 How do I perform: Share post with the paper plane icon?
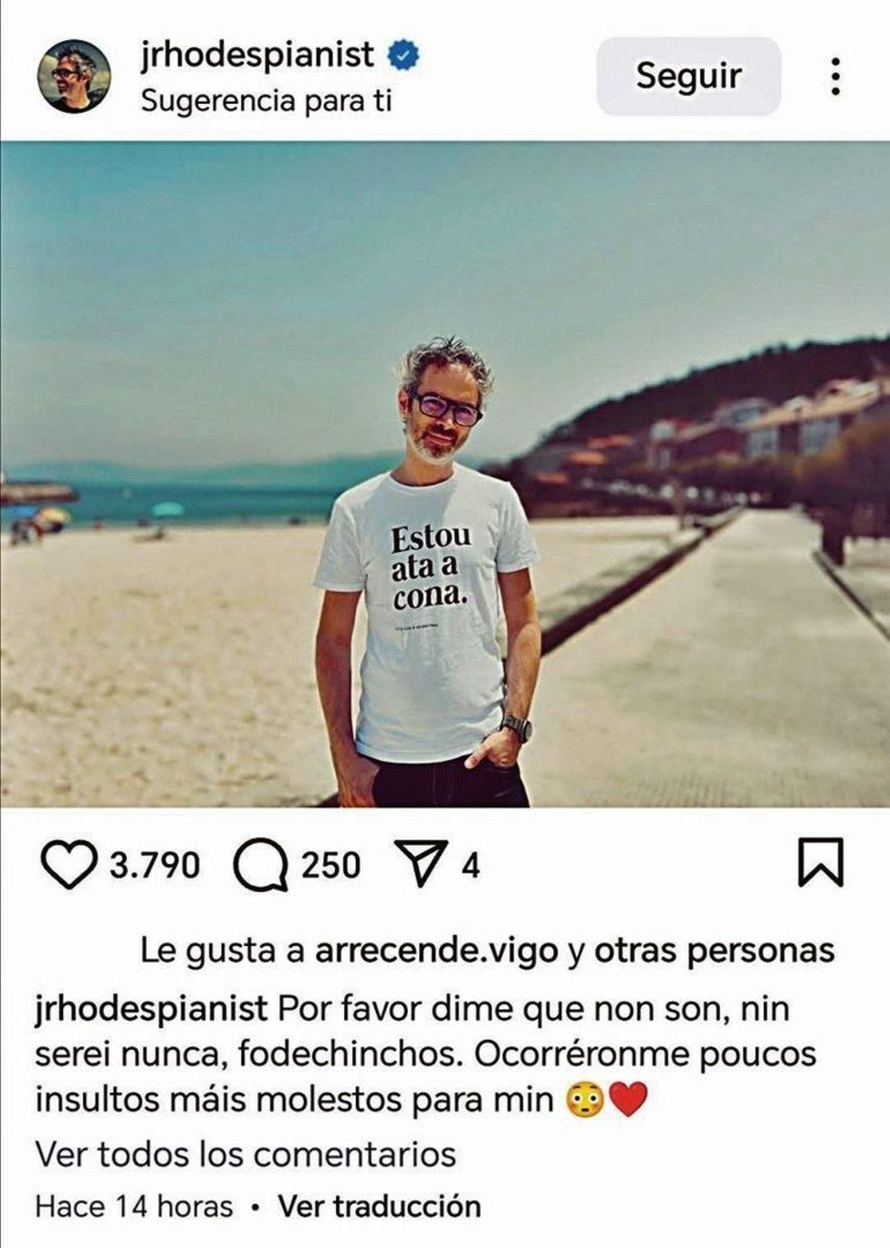point(421,864)
